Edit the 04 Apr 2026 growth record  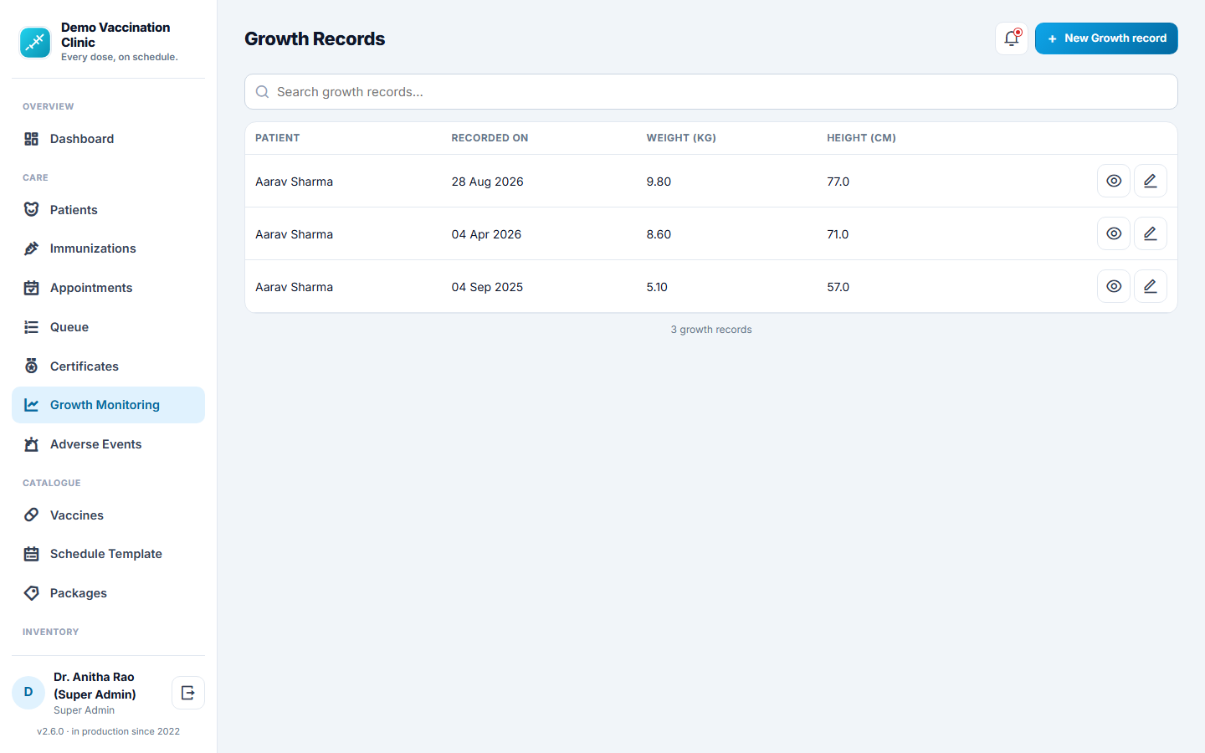pyautogui.click(x=1151, y=233)
